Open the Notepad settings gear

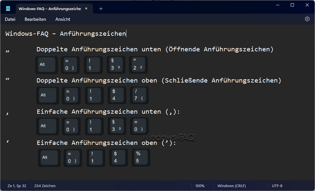[x=307, y=19]
